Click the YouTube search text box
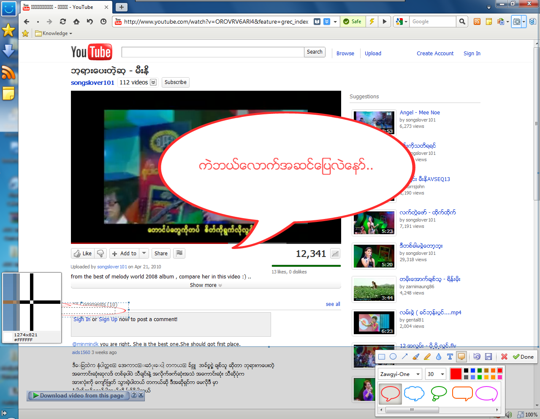 point(213,52)
